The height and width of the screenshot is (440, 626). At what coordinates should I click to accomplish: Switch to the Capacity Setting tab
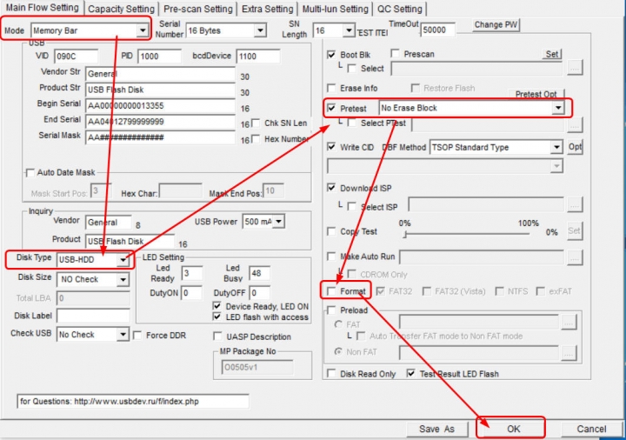click(x=121, y=9)
